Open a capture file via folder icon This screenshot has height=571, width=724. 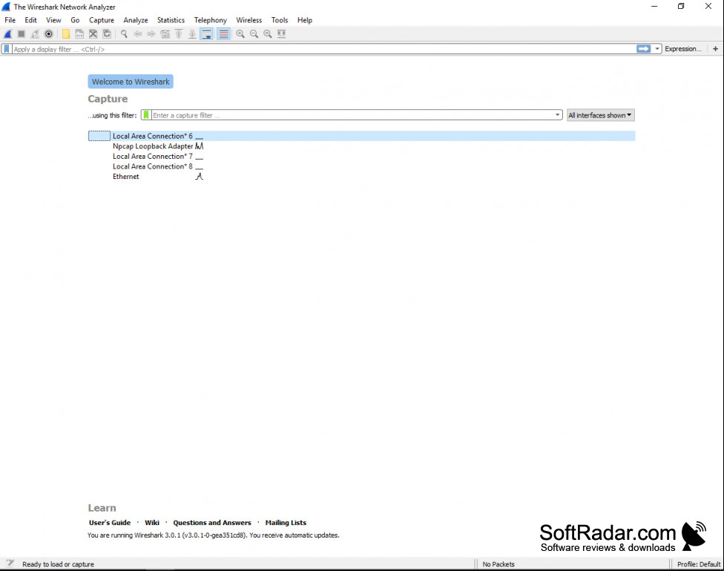point(66,33)
